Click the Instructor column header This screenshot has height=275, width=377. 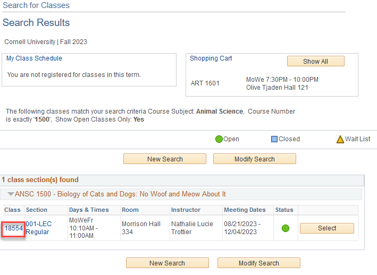click(x=186, y=210)
